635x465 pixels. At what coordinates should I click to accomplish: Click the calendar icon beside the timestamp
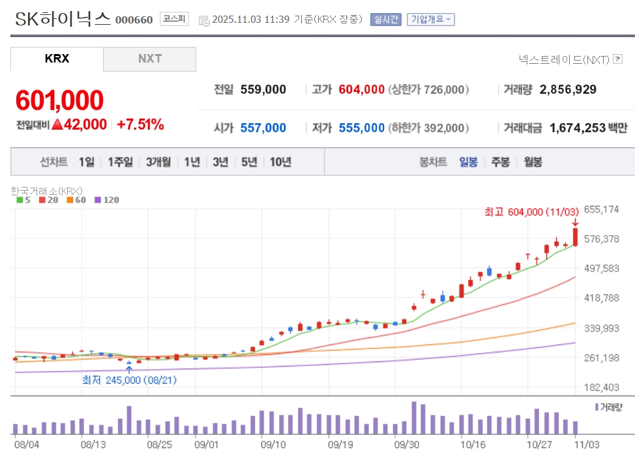coord(204,20)
